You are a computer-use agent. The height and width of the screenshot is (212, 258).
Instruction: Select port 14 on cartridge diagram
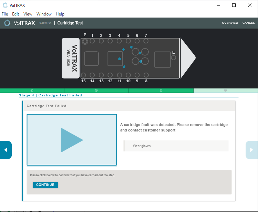click(92, 75)
